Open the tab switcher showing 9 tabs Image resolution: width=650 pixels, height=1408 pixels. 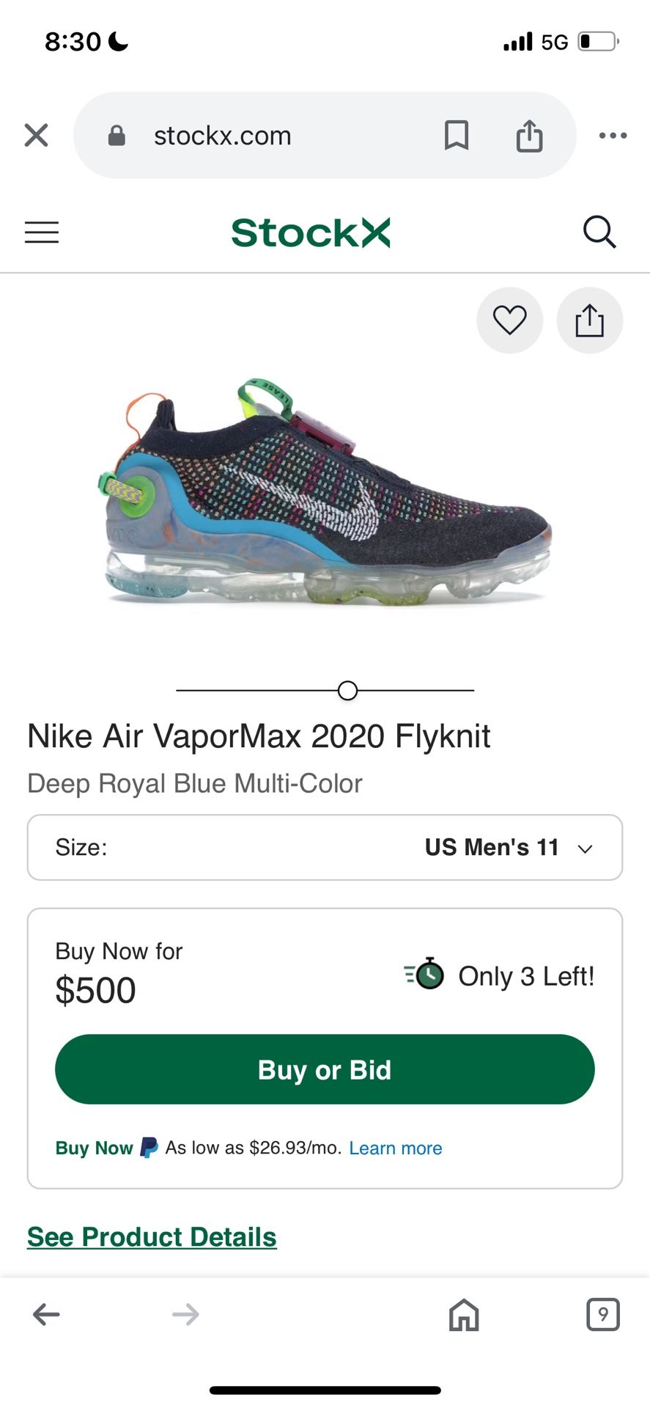[x=602, y=1315]
